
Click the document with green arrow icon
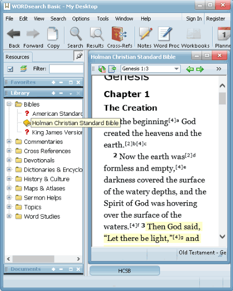(x=112, y=69)
